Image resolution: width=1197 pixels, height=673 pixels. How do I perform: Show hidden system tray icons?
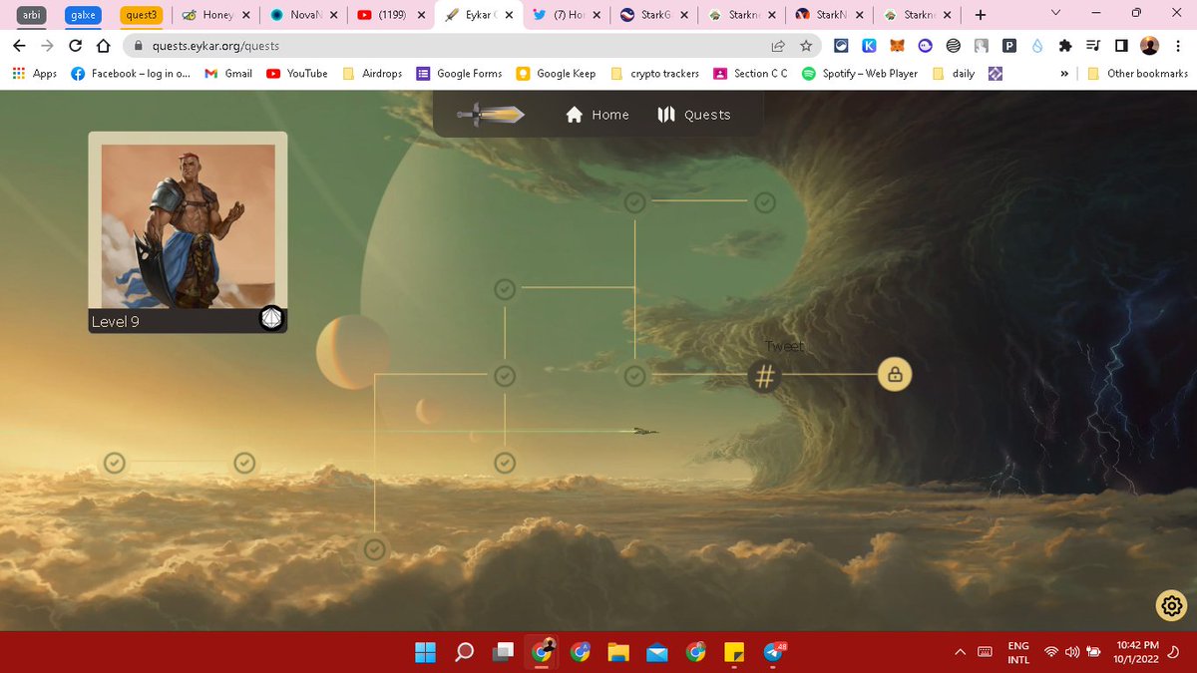tap(960, 652)
